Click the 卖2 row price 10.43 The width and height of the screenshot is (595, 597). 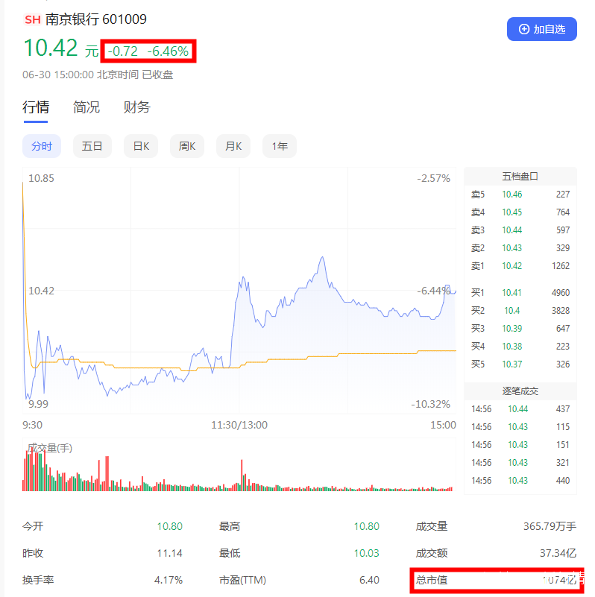point(512,248)
